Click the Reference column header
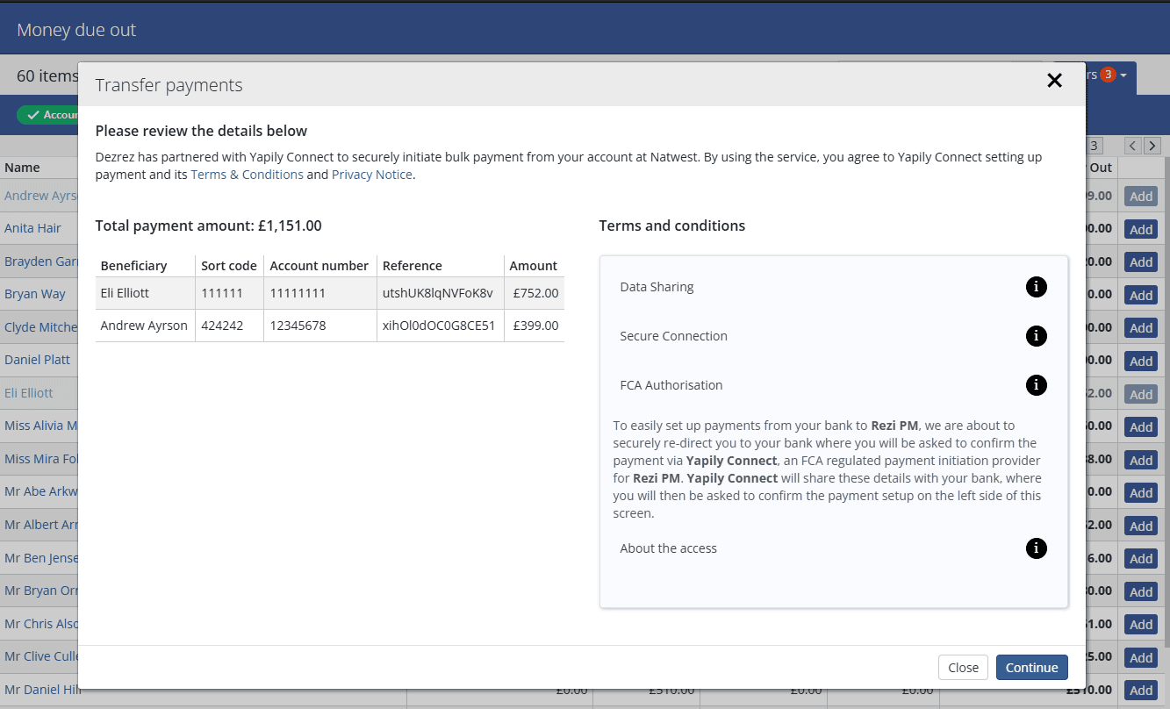 pyautogui.click(x=441, y=266)
